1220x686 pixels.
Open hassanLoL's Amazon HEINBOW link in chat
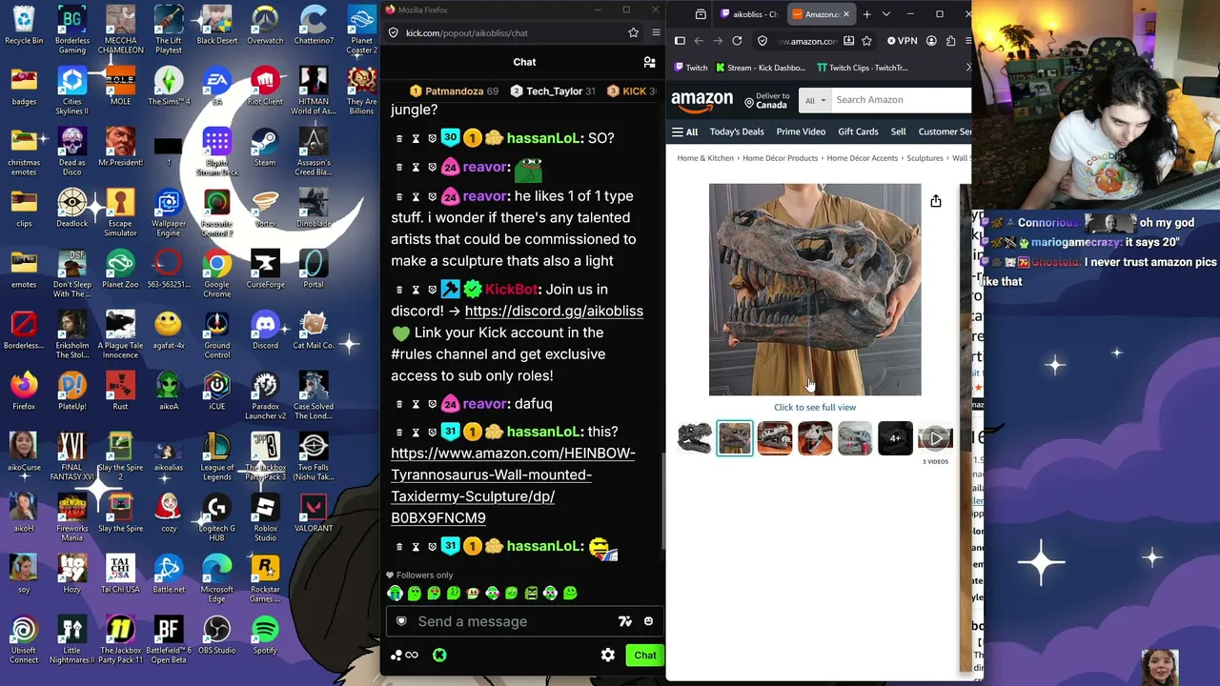(x=513, y=485)
